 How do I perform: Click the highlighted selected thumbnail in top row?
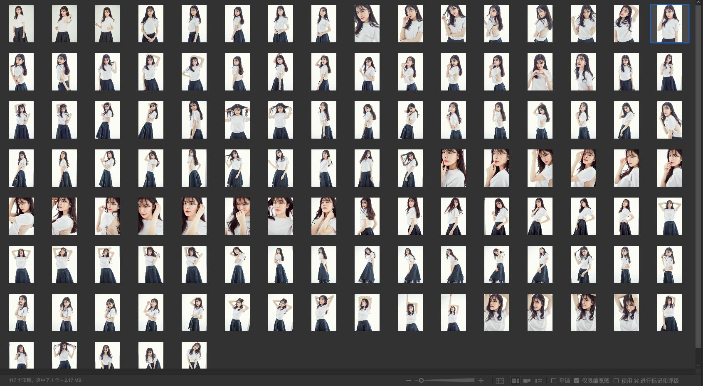point(669,24)
